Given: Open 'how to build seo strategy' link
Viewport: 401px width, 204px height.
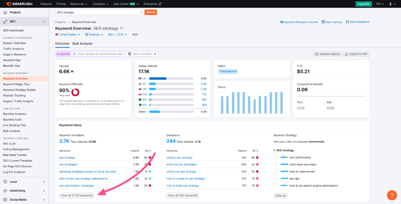Looking at the screenshot, I should coord(183,186).
